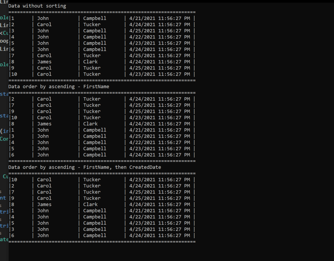This screenshot has width=334, height=261.
Task: Click 4/22/2021 date in the bottom table
Action: 159,217
